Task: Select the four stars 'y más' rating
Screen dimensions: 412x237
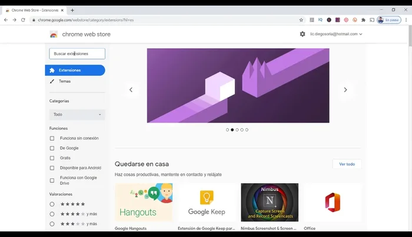Action: (52, 214)
